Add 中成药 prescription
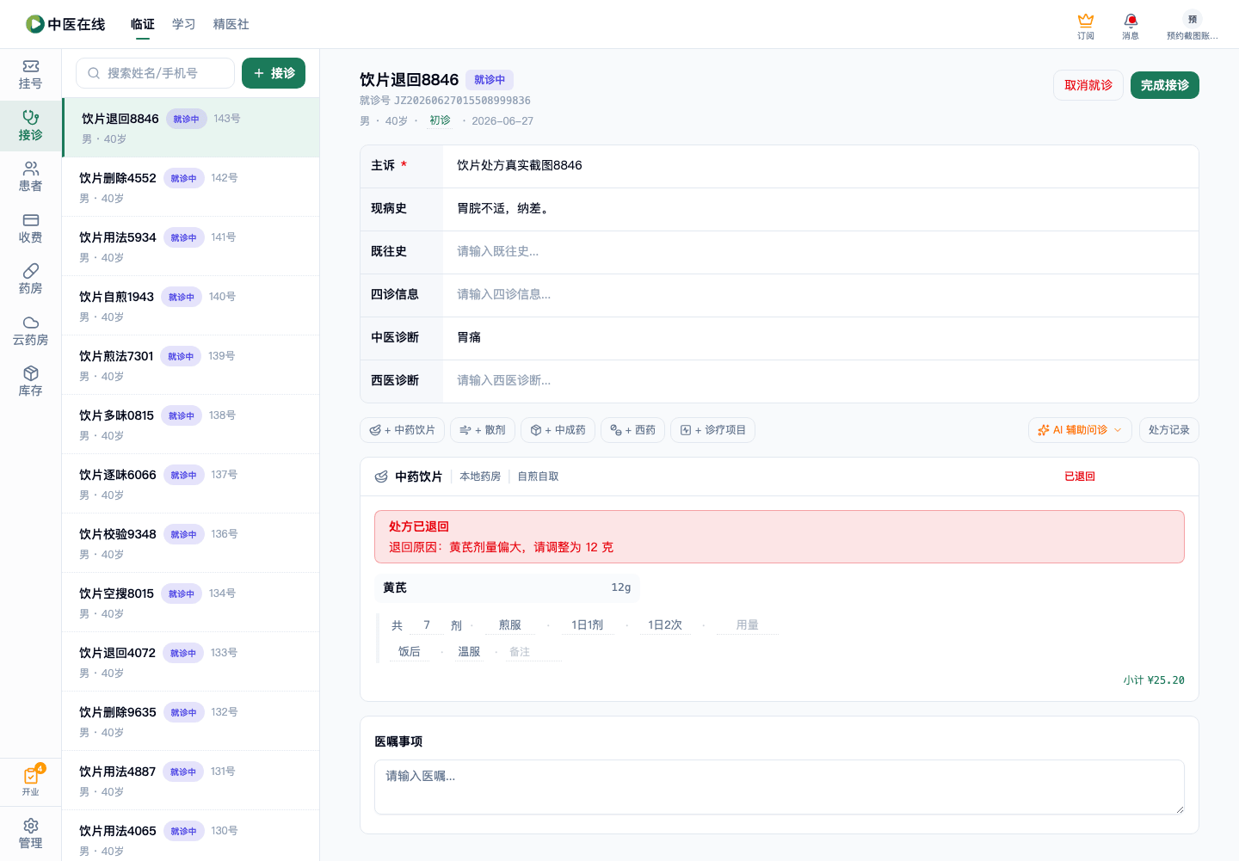 tap(558, 430)
